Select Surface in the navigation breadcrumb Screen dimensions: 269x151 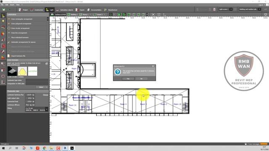(59, 15)
